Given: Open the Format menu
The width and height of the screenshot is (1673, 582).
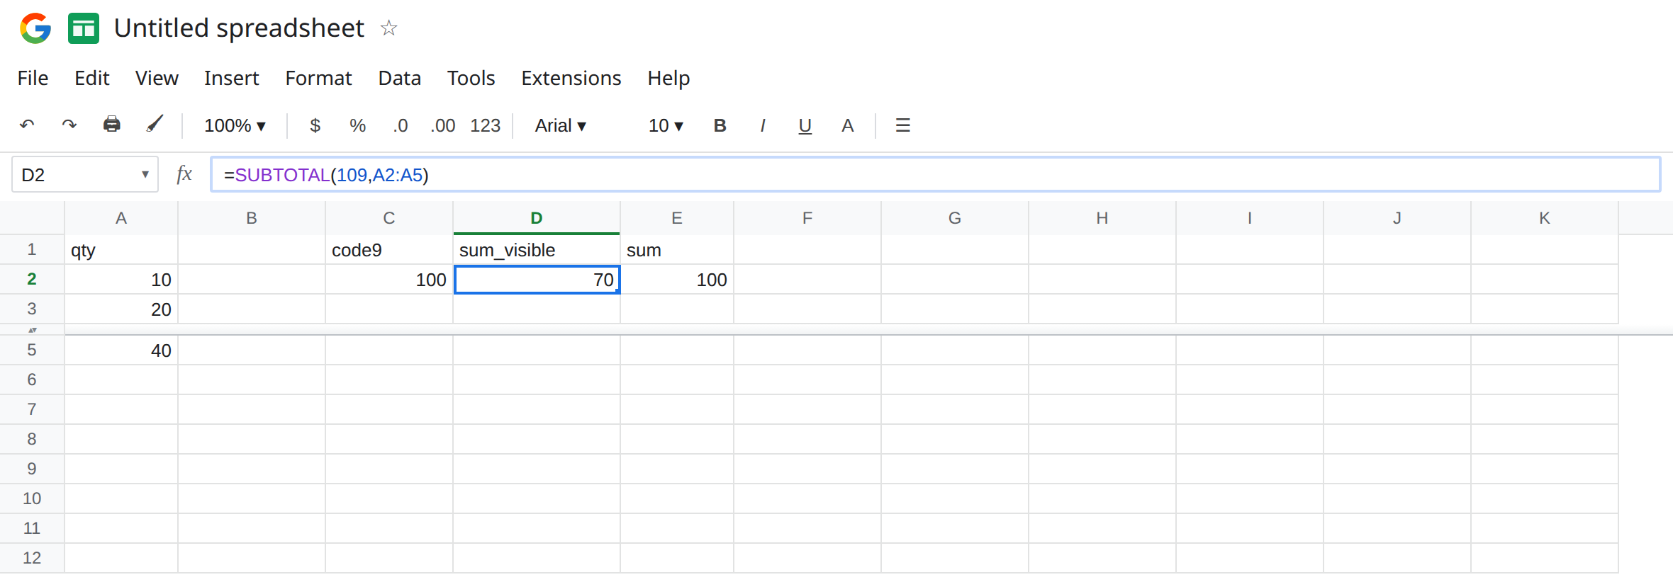Looking at the screenshot, I should click(x=318, y=78).
